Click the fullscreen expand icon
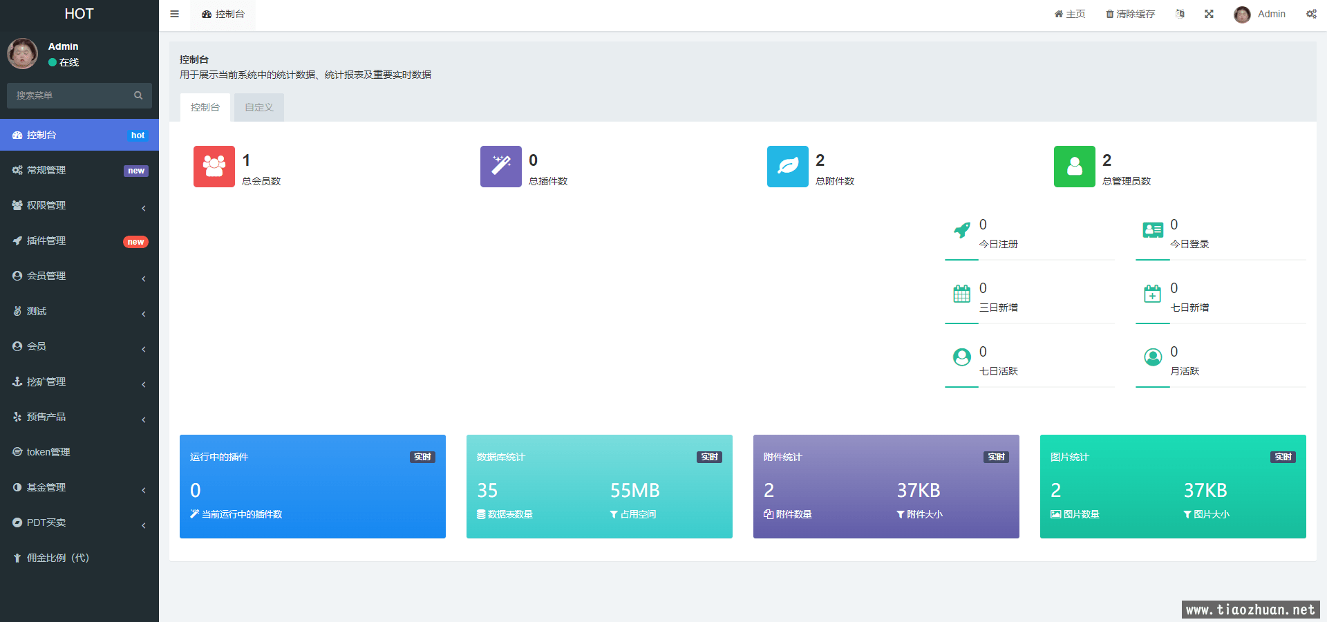Viewport: 1327px width, 622px height. tap(1209, 14)
